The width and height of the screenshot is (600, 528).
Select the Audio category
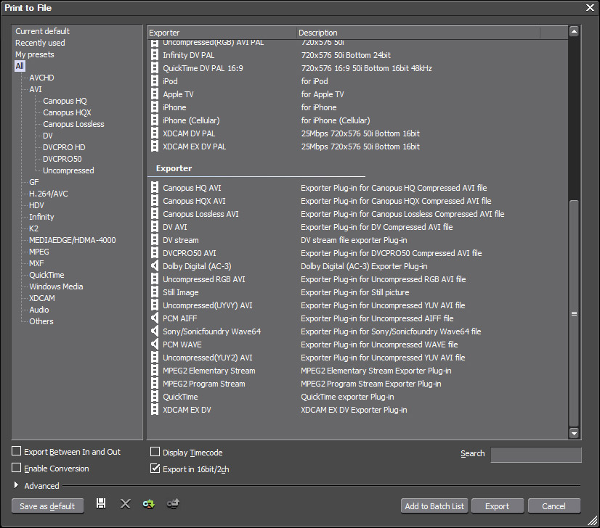point(39,310)
